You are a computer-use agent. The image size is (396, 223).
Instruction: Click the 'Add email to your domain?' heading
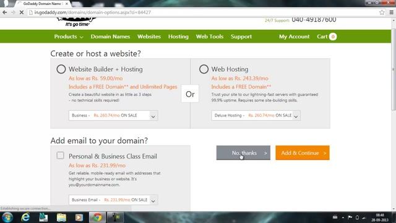pyautogui.click(x=99, y=141)
